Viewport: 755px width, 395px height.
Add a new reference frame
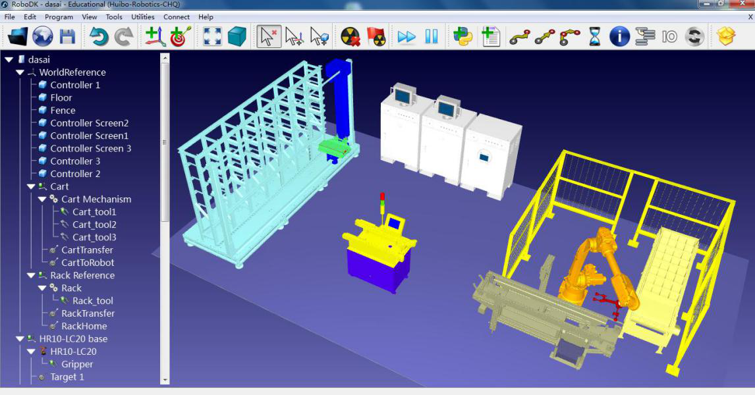pos(155,36)
